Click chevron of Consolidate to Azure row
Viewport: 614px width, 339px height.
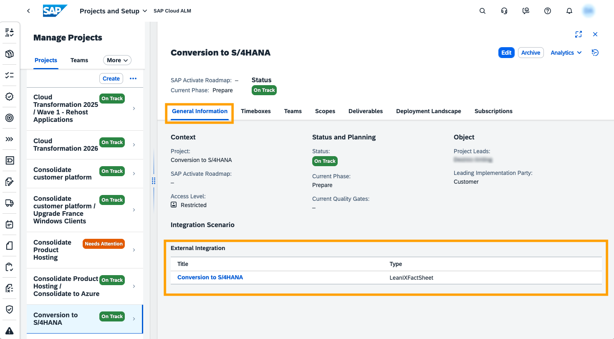134,286
